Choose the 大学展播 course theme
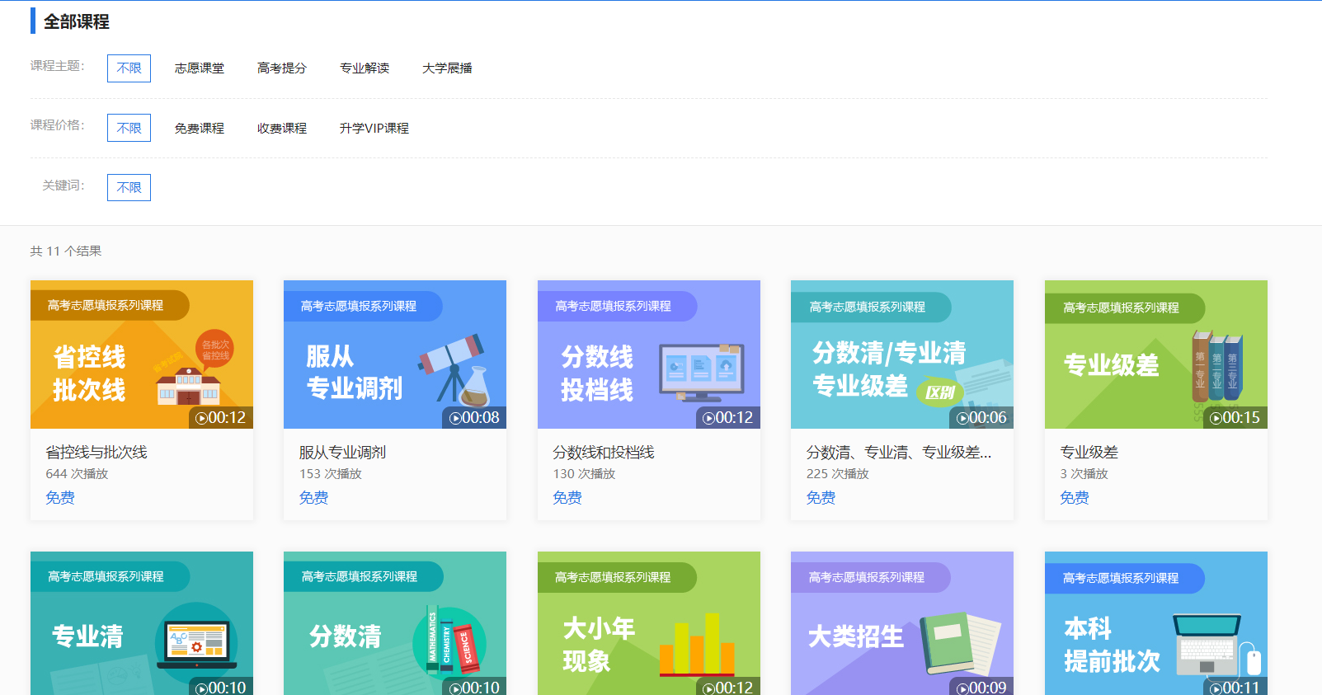Screen dimensions: 1322x695 click(x=447, y=68)
